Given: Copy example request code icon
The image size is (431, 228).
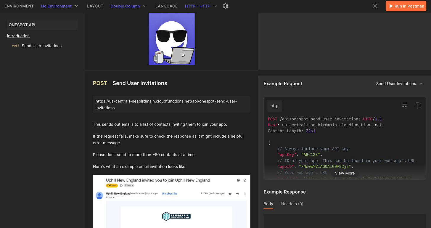Looking at the screenshot, I should pyautogui.click(x=418, y=105).
